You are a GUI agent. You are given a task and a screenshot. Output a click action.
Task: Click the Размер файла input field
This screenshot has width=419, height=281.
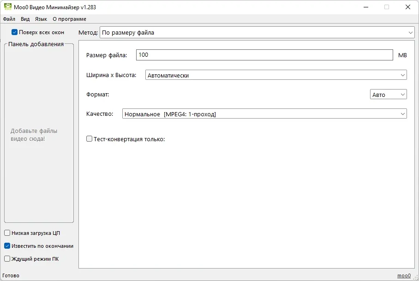264,55
